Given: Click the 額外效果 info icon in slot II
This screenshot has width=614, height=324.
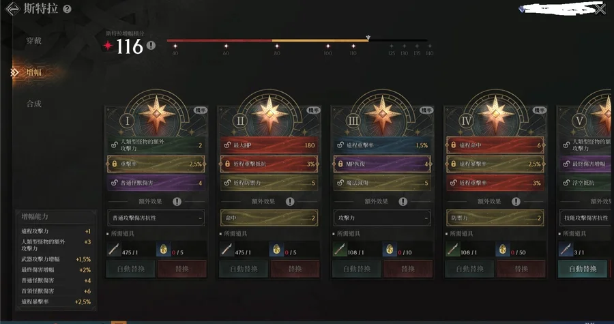Looking at the screenshot, I should [290, 201].
